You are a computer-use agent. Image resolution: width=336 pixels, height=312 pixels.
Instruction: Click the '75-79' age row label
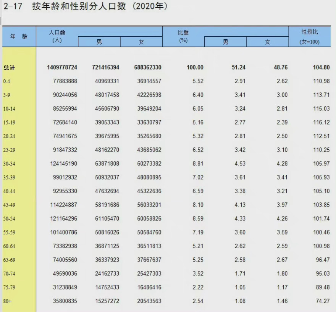click(x=9, y=287)
